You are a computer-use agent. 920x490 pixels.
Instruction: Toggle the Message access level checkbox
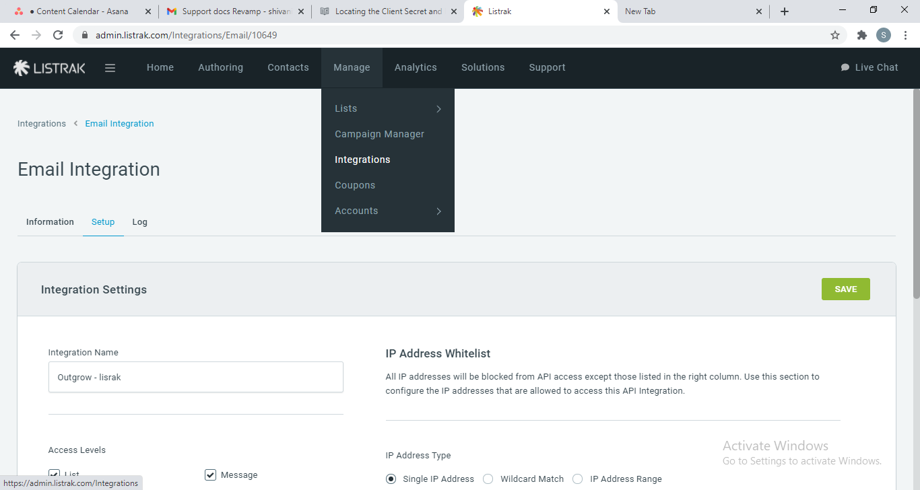tap(210, 475)
